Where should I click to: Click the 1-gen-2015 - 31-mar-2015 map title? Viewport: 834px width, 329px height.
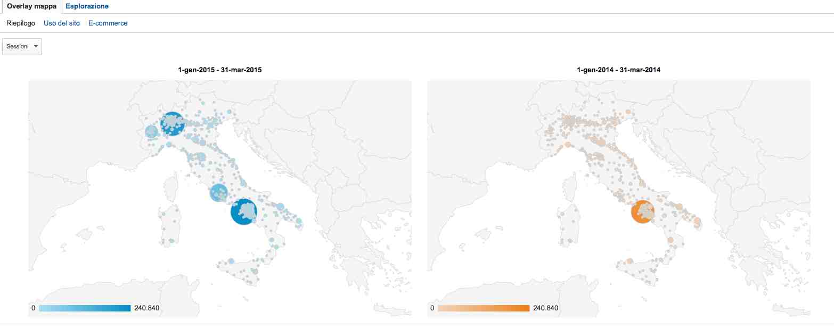tap(219, 70)
